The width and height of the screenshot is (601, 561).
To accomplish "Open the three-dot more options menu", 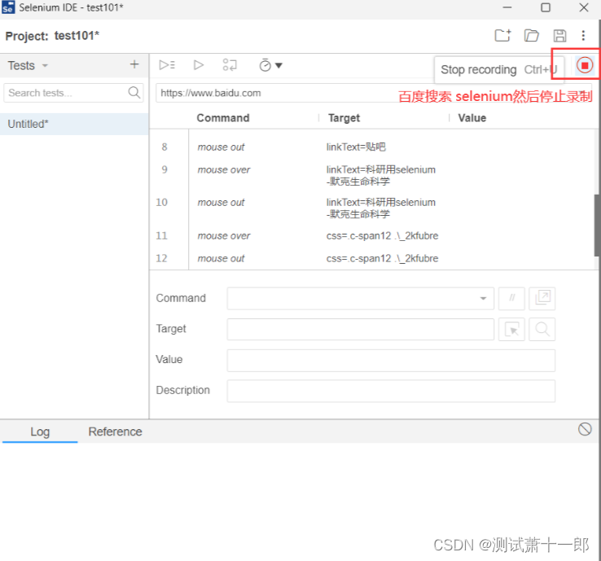I will coord(583,36).
